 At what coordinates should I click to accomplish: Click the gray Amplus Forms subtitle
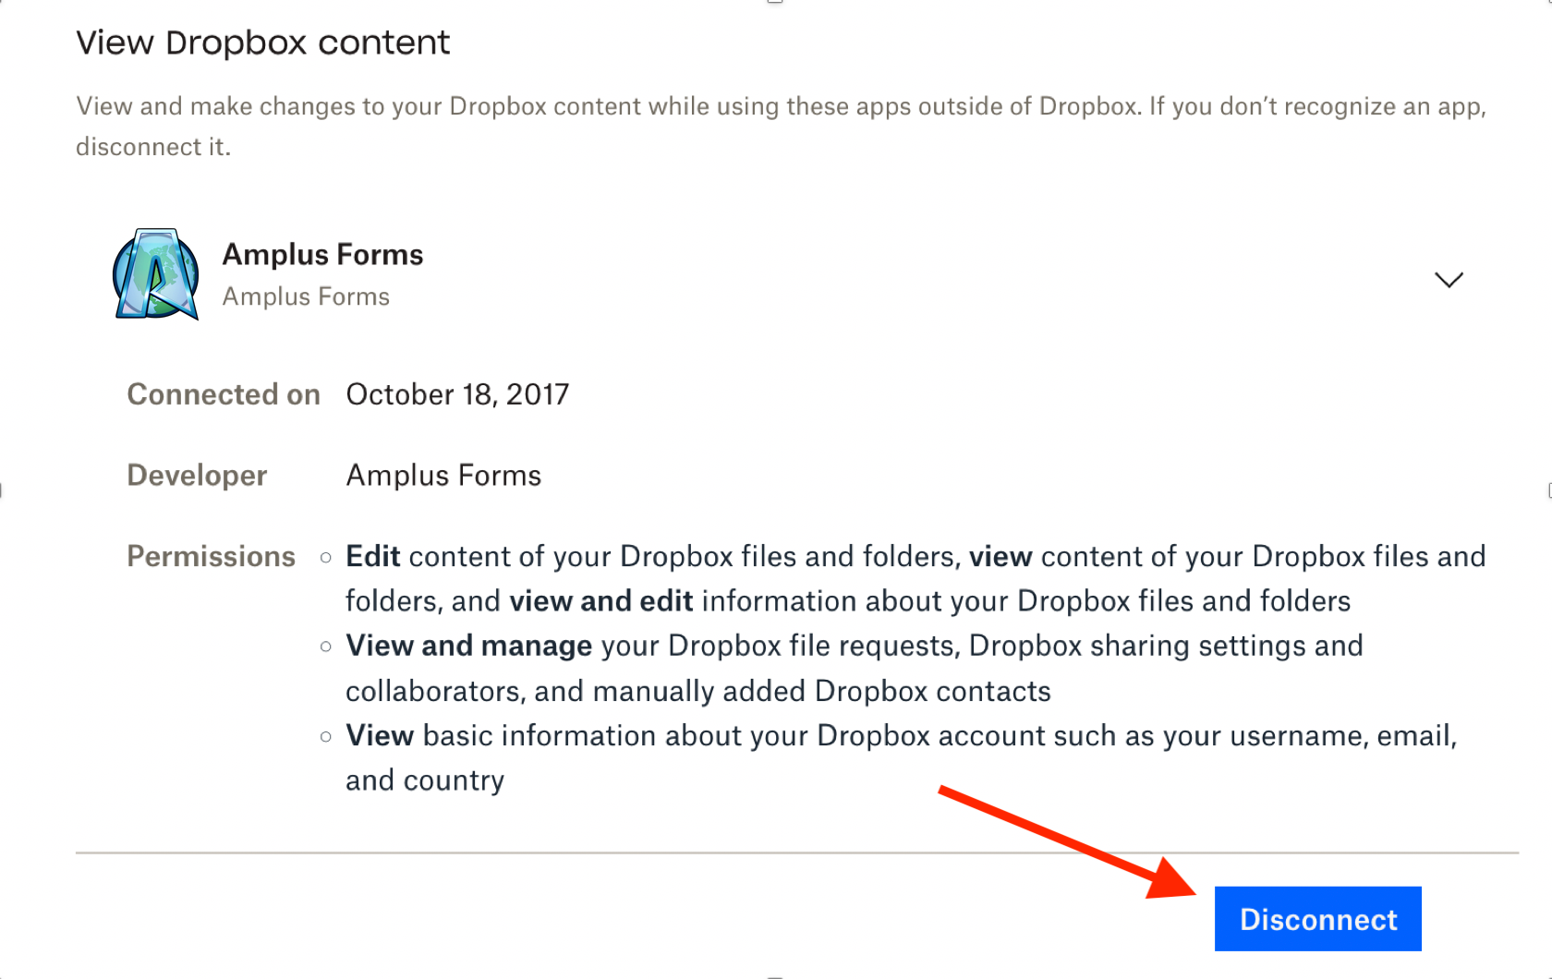click(306, 296)
